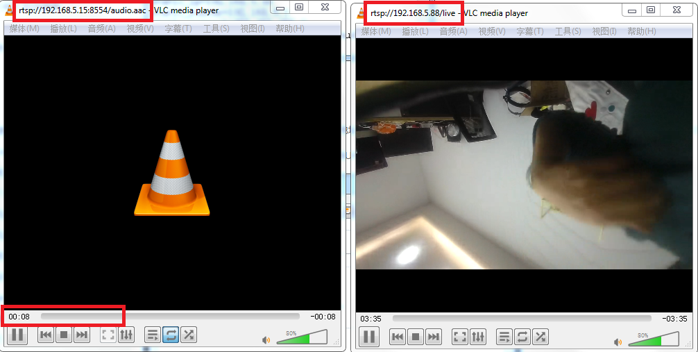Click VLC cone icon in live window title bar
The image size is (698, 352).
(361, 13)
